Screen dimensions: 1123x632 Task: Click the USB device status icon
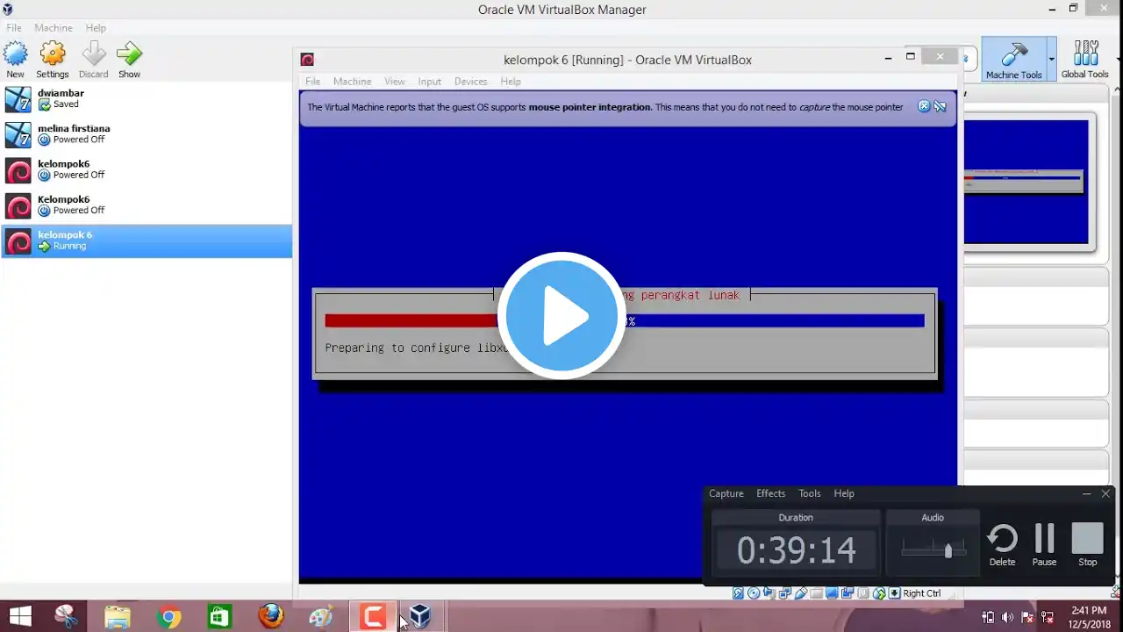(801, 593)
